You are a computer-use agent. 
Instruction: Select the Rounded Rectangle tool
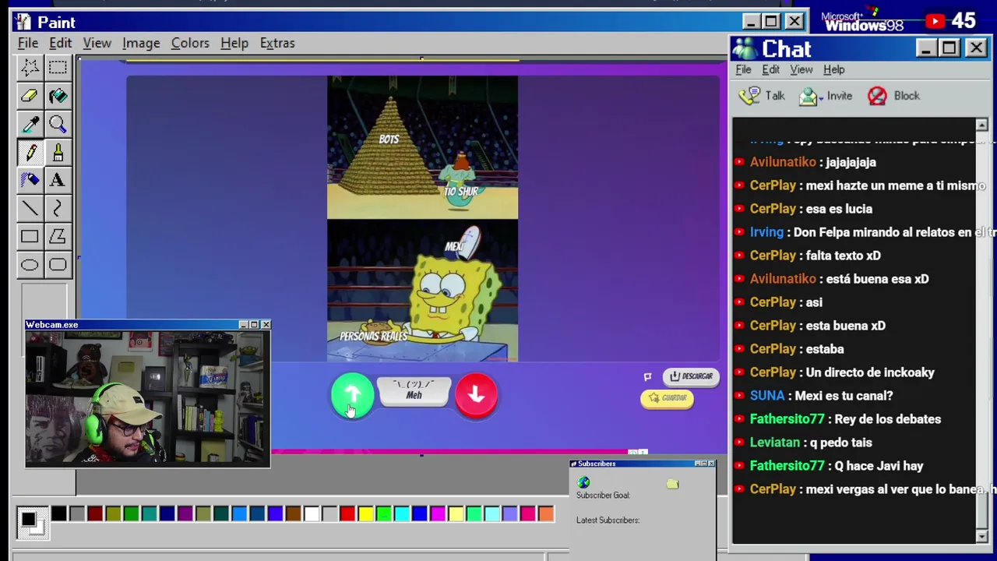point(58,265)
